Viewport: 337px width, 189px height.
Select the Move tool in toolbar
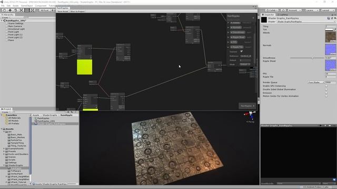coord(10,10)
